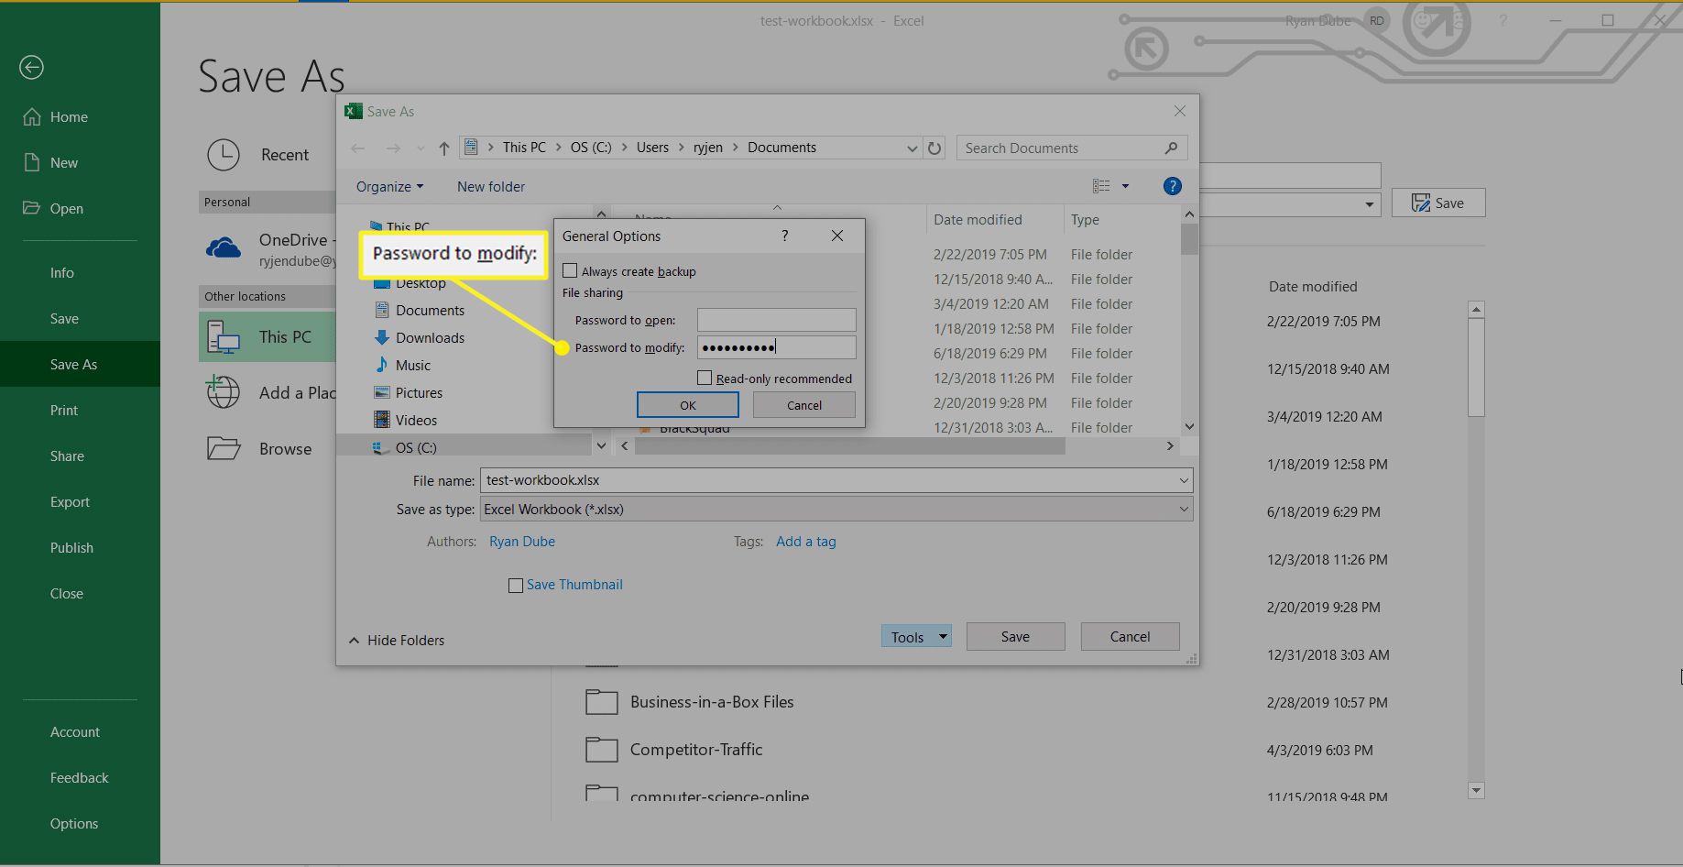Click the blue help icon in Save As dialog
Image resolution: width=1683 pixels, height=867 pixels.
click(1172, 186)
